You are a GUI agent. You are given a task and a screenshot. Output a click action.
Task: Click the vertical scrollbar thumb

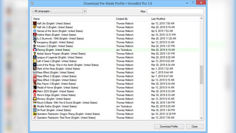201,75
